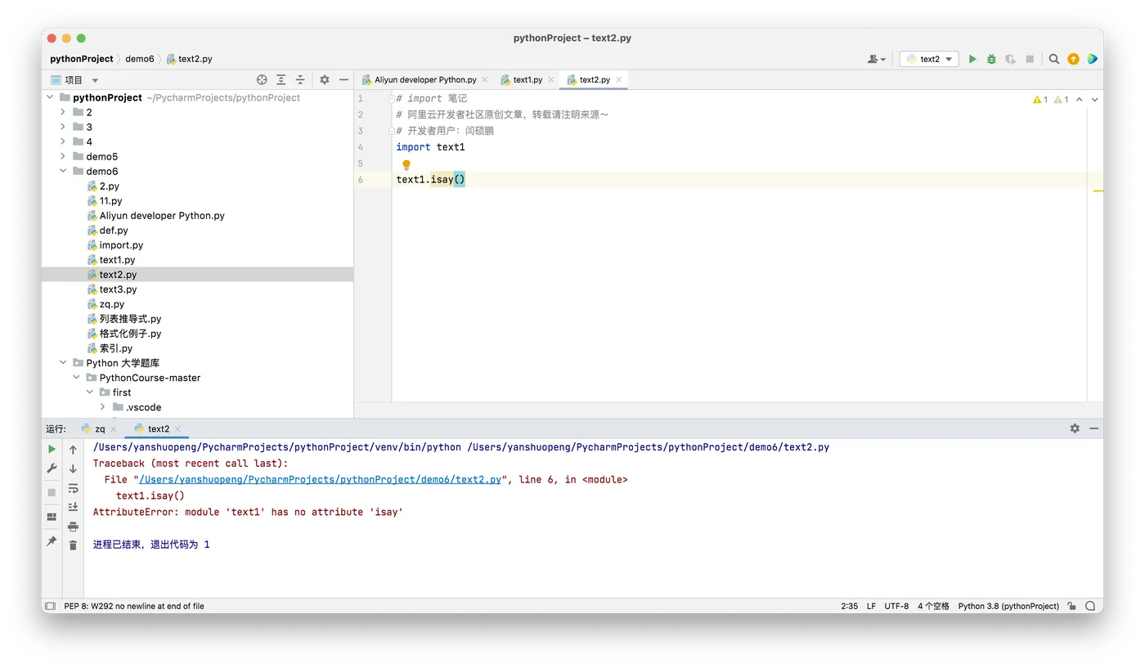Screen dimensions: 1145x668
Task: Click the run panel stop square
Action: pos(52,492)
